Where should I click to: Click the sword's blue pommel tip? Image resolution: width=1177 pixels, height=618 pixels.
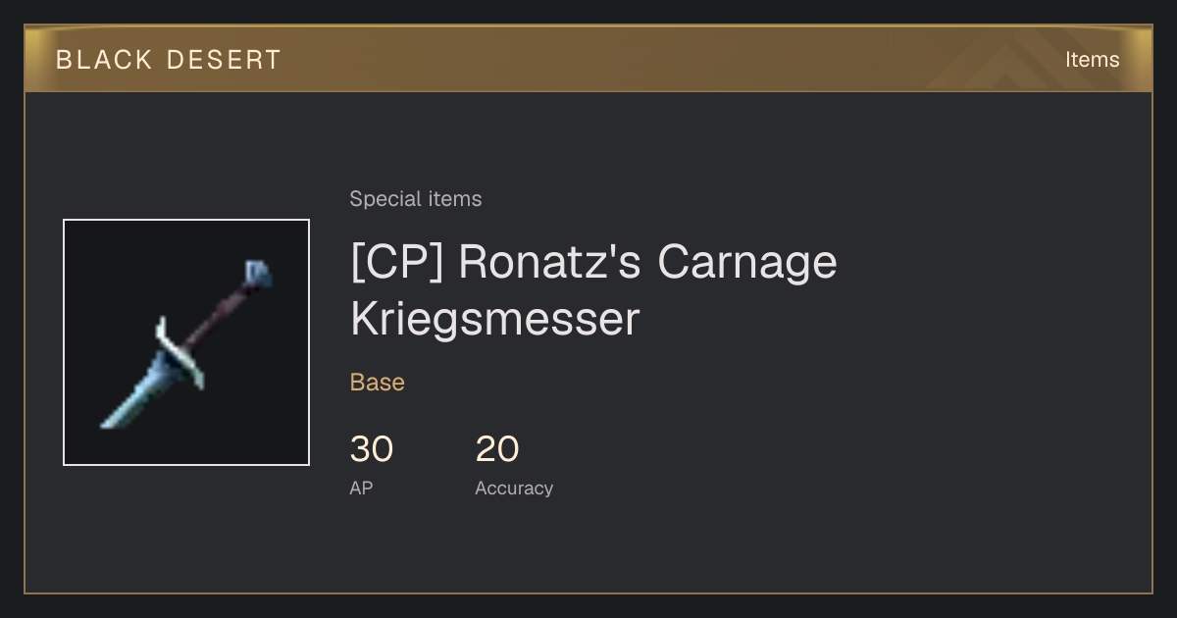click(257, 273)
